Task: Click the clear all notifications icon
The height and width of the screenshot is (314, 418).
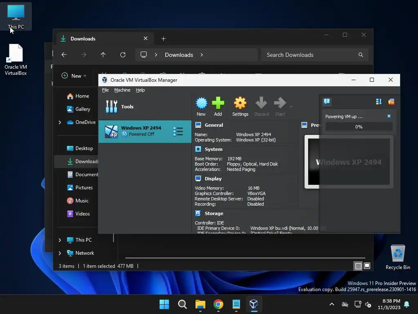Action: point(391,101)
